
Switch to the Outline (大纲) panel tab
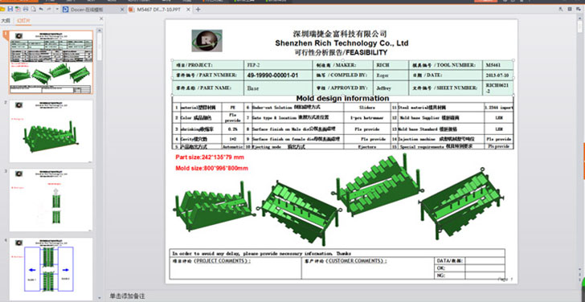click(6, 20)
